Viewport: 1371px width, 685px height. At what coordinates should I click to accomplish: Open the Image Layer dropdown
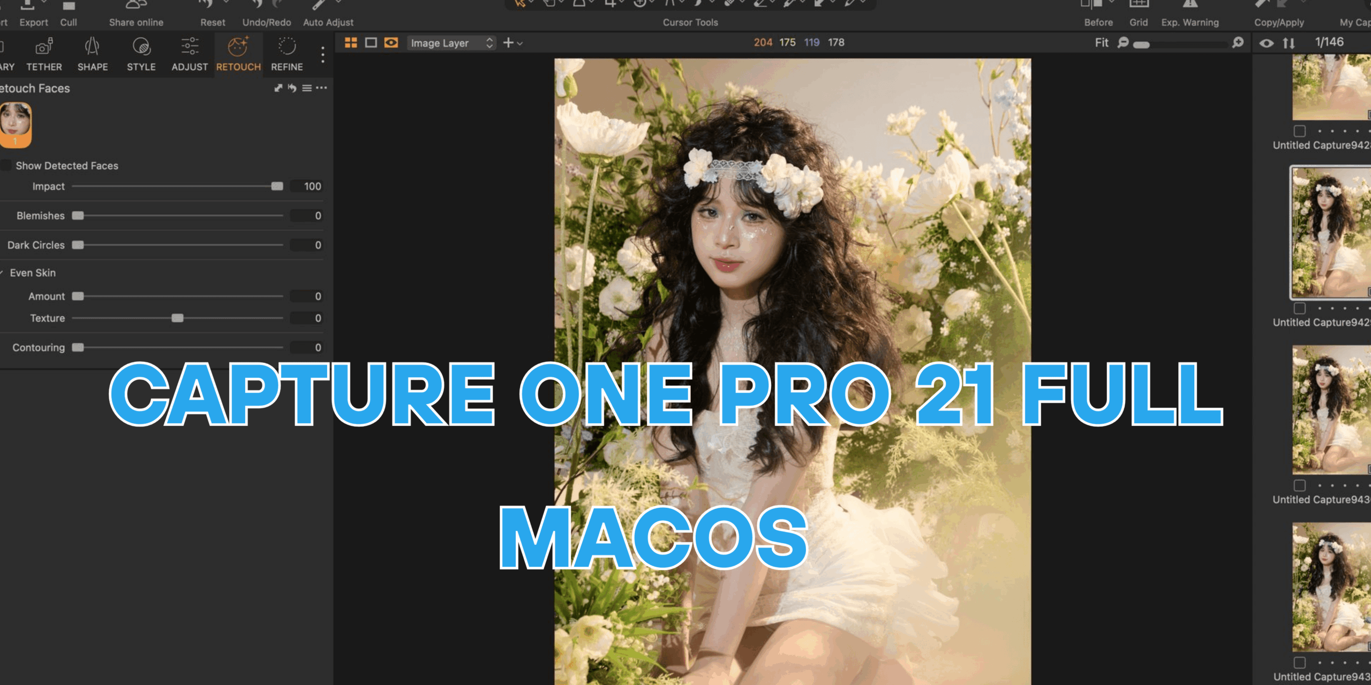pyautogui.click(x=451, y=43)
